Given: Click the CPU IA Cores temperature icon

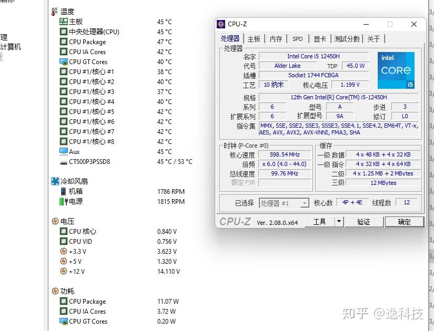Looking at the screenshot, I should click(x=63, y=51).
